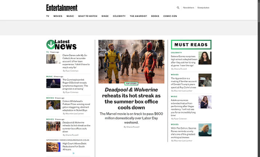Screen dimensions: 260x157
Task: Click The Cure keyboardist thumbnail image
Action: pos(53,84)
